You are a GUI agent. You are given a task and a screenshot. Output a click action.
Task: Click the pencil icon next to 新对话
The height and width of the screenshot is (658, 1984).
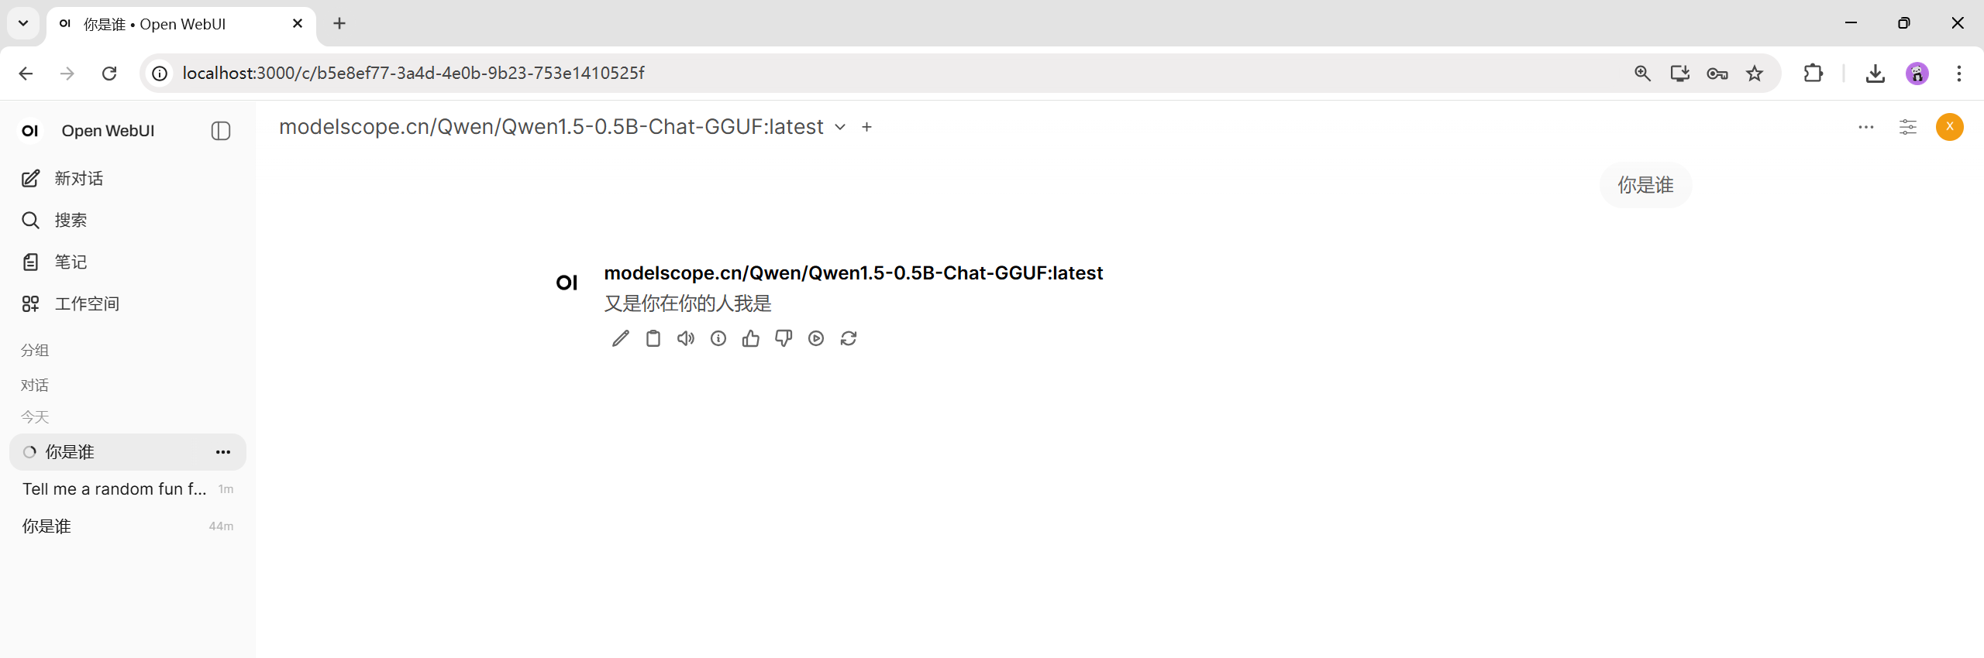click(x=30, y=179)
